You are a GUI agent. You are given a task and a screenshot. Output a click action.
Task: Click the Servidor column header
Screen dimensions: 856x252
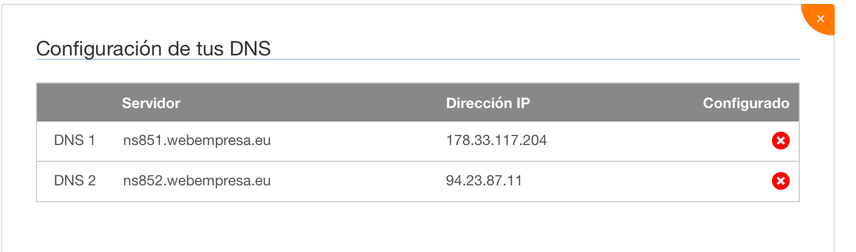point(151,103)
